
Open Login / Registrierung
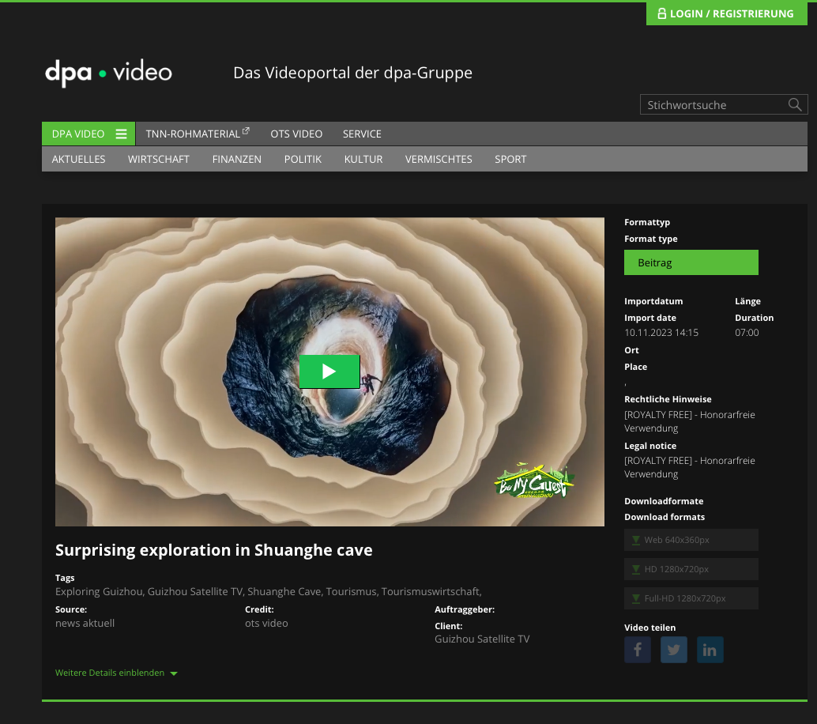[726, 13]
